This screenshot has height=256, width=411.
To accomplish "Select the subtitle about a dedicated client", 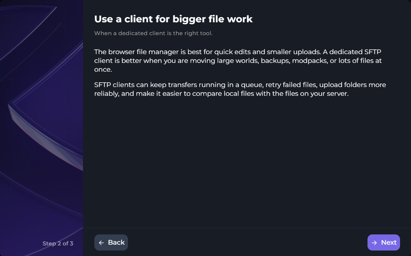I will (x=153, y=33).
